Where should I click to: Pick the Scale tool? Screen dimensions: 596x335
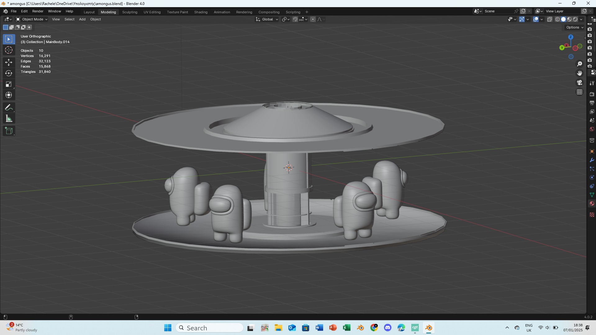pos(9,84)
